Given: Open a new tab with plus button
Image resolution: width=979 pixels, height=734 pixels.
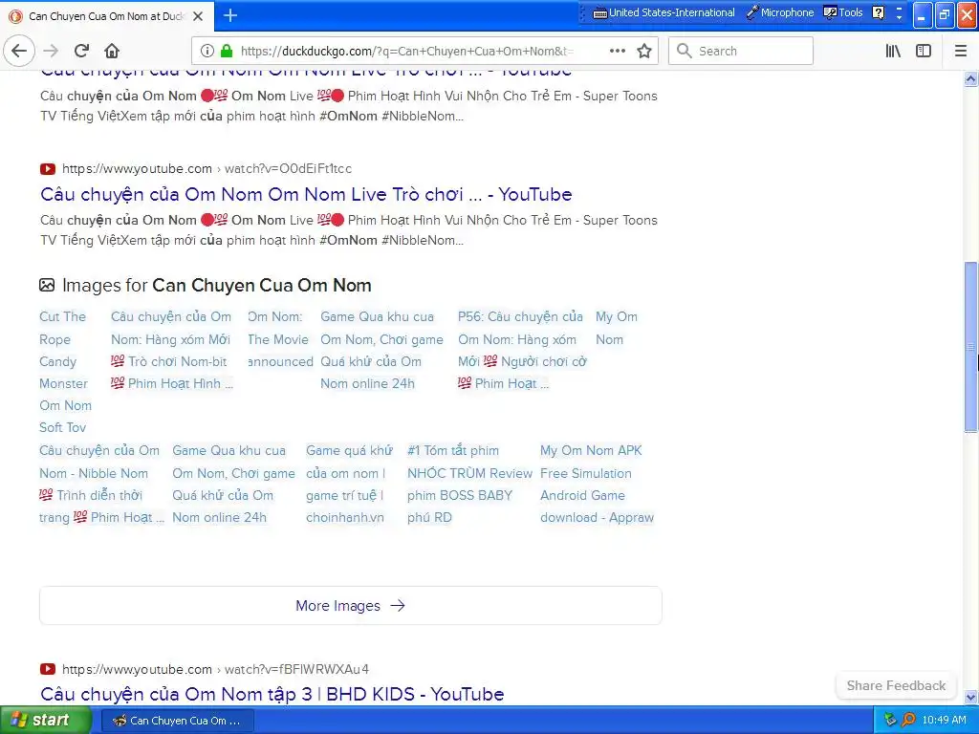Looking at the screenshot, I should [x=230, y=15].
